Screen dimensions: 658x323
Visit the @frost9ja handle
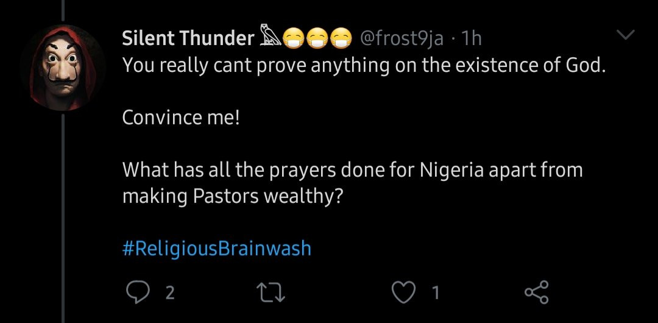(x=402, y=38)
